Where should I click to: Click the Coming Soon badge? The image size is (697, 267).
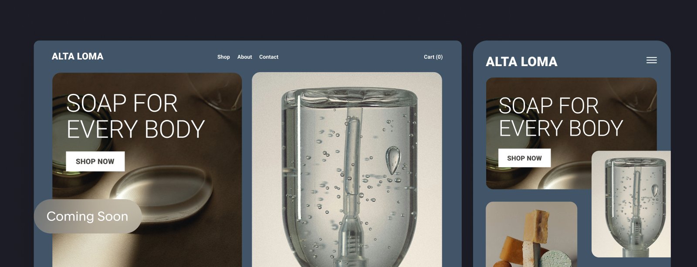tap(88, 216)
